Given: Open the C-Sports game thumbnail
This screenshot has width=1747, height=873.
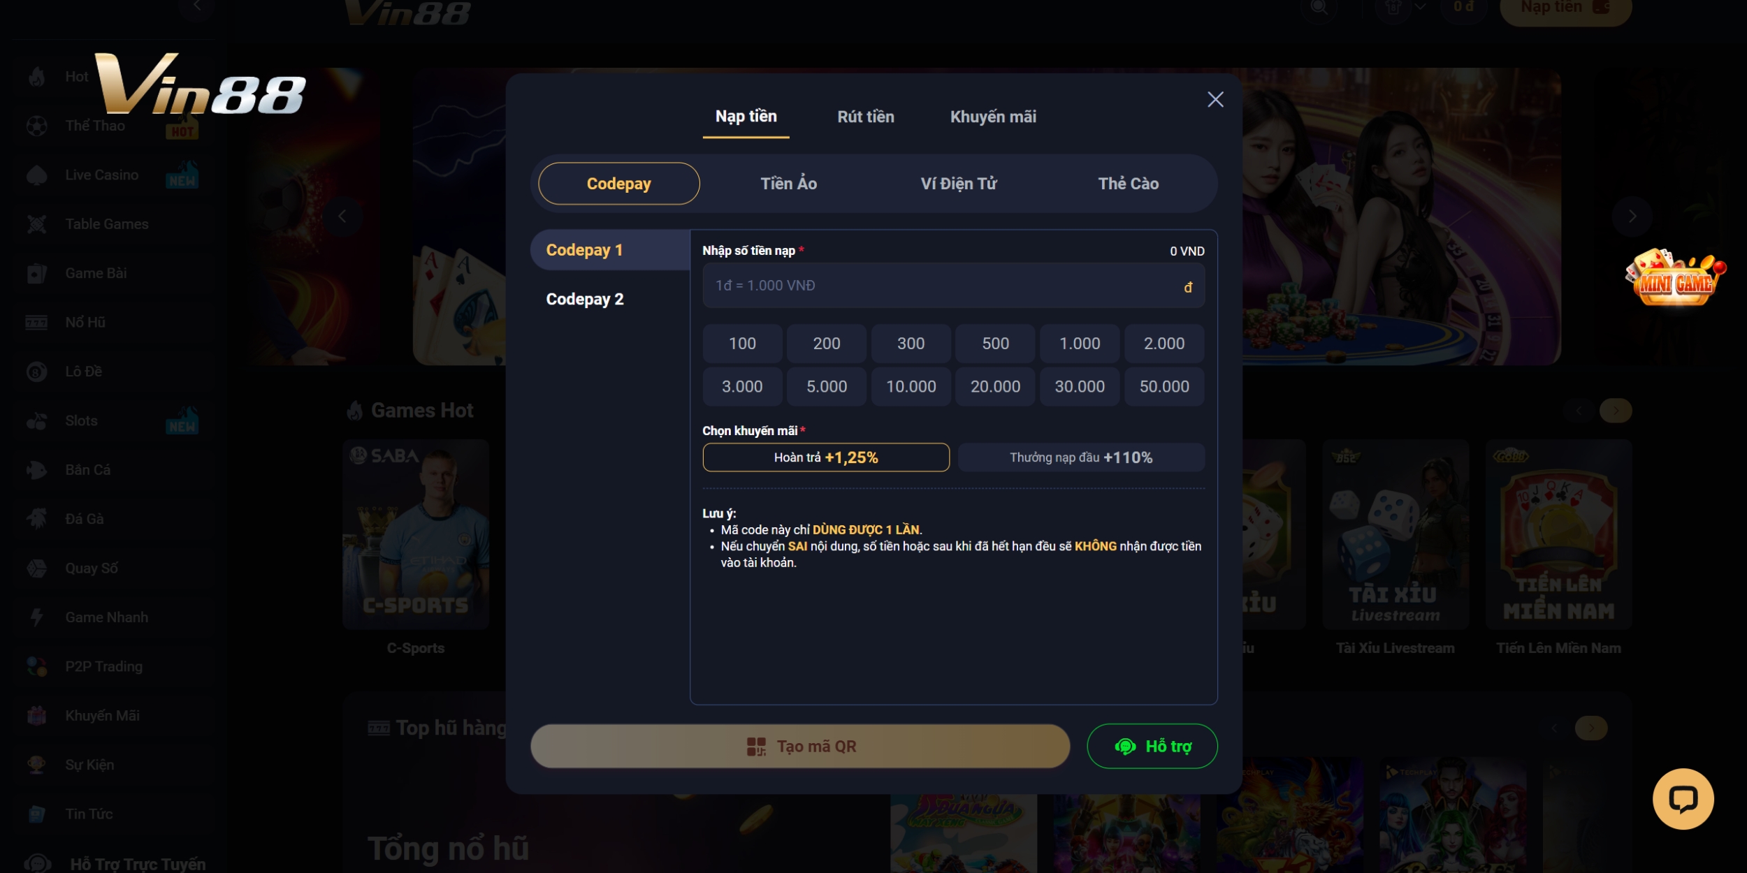Looking at the screenshot, I should click(x=416, y=534).
